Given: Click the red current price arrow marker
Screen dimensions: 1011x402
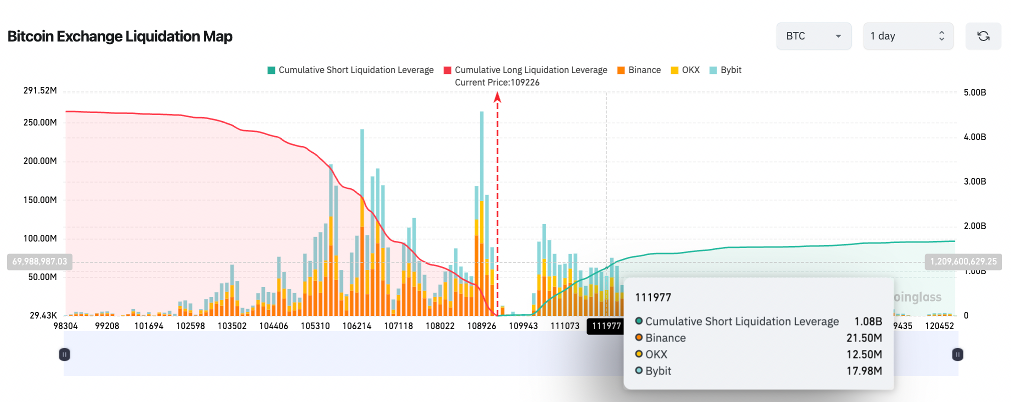Looking at the screenshot, I should click(497, 97).
